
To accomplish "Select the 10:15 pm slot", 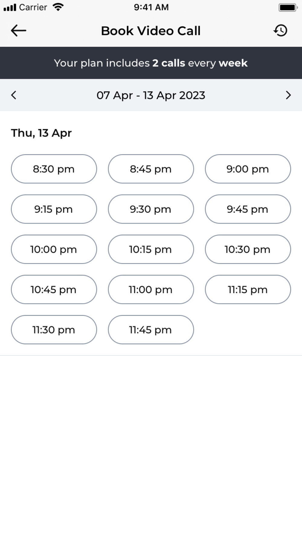I will pyautogui.click(x=151, y=249).
